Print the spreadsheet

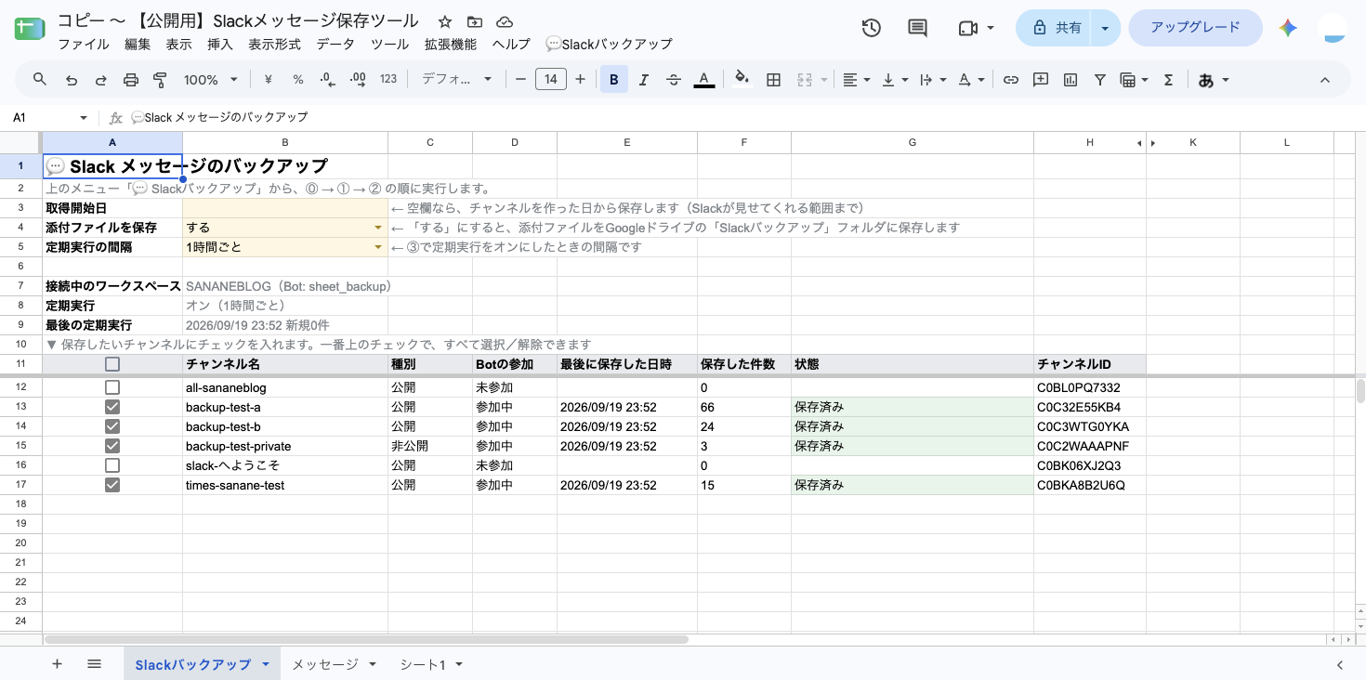130,80
